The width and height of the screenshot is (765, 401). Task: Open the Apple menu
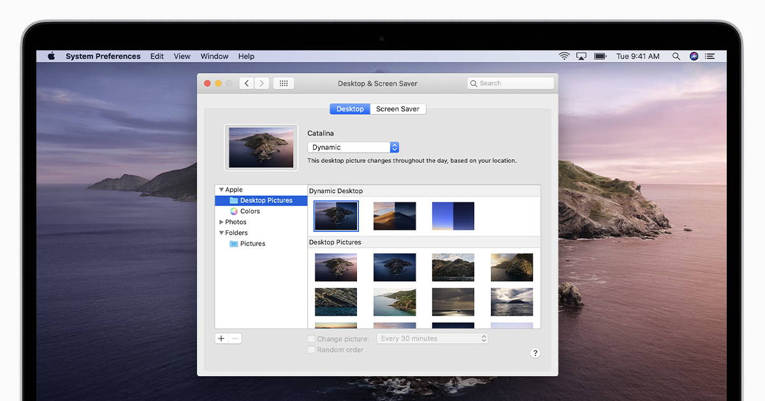[51, 56]
